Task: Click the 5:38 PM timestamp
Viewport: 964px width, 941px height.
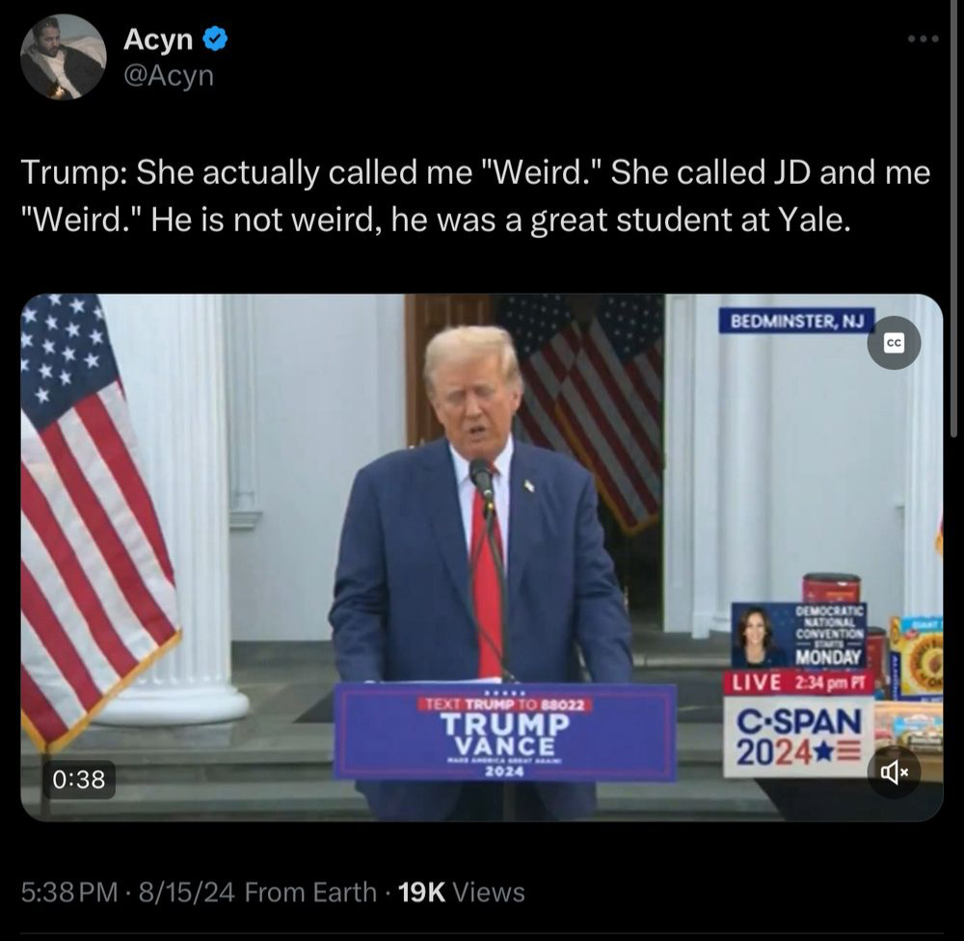Action: (68, 892)
